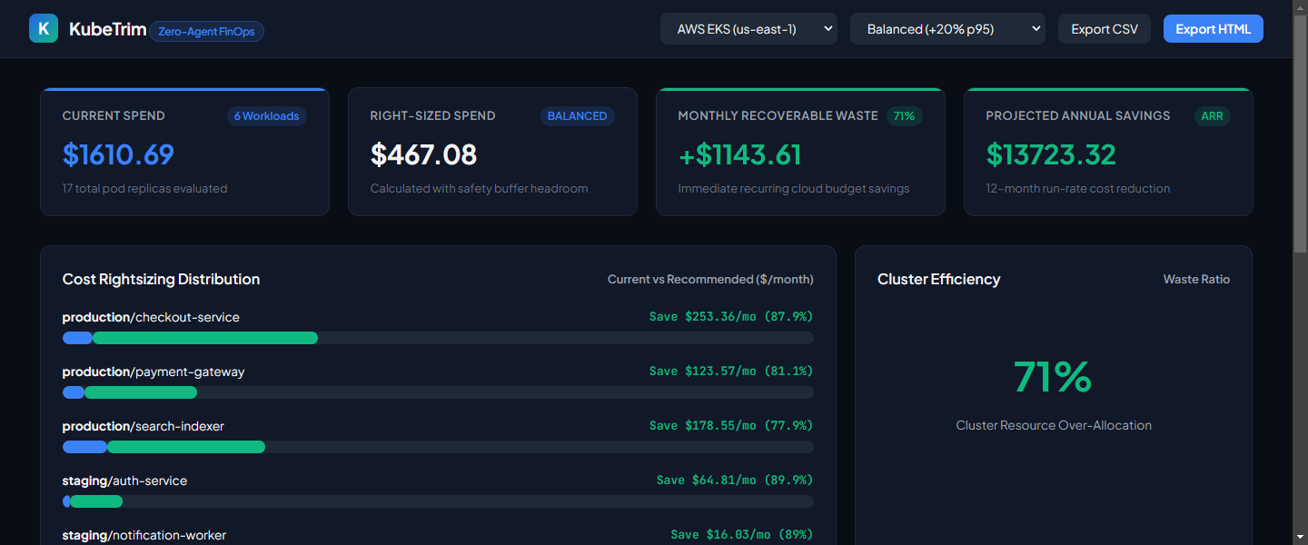Click the scrollbar up arrow
1308x545 pixels.
(x=1300, y=7)
